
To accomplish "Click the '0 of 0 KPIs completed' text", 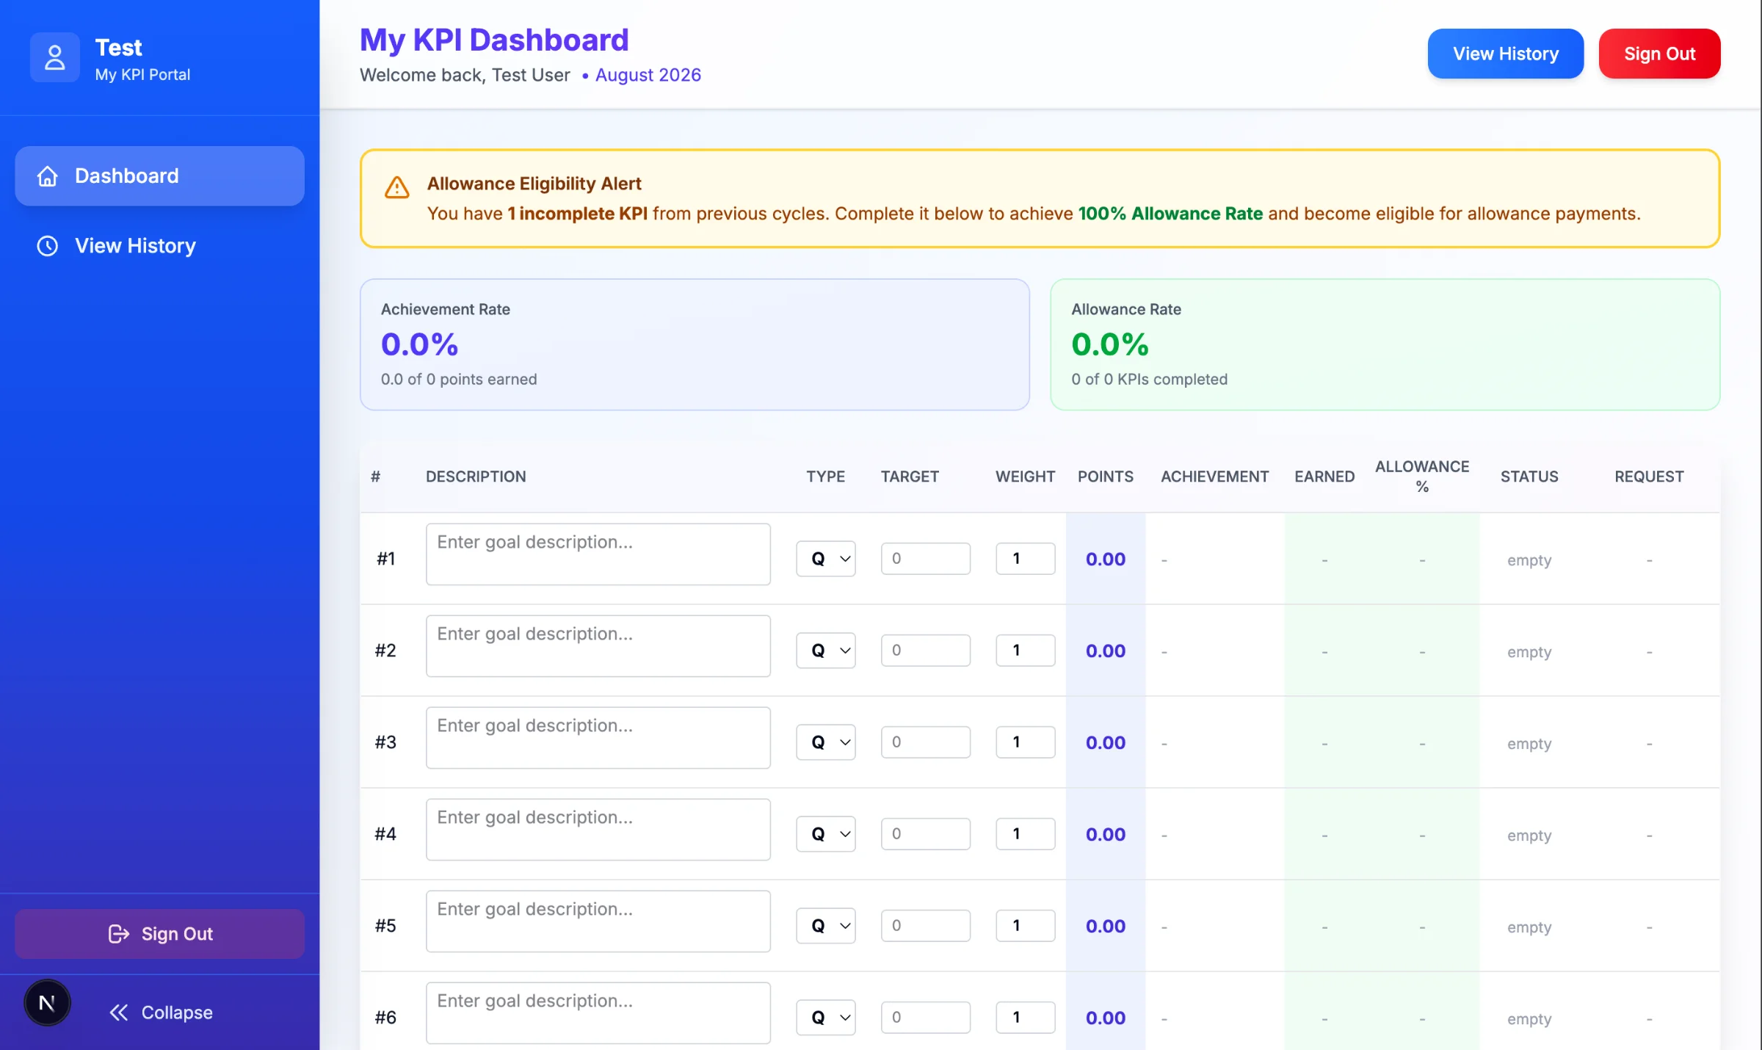I will point(1149,379).
